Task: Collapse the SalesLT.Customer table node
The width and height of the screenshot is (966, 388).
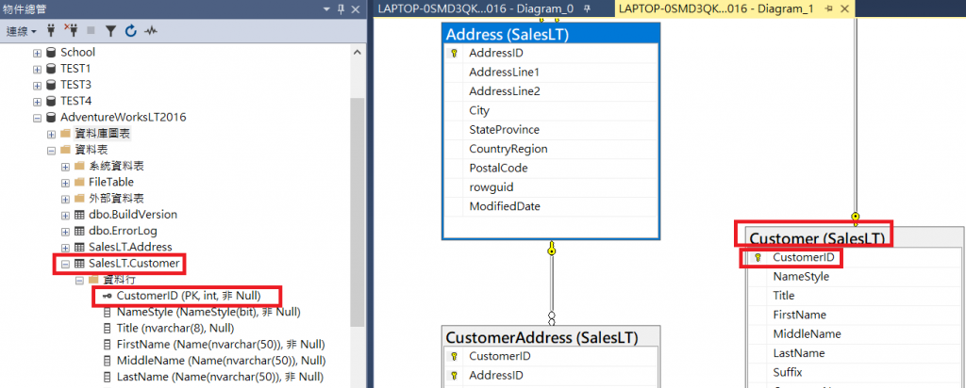Action: click(65, 265)
